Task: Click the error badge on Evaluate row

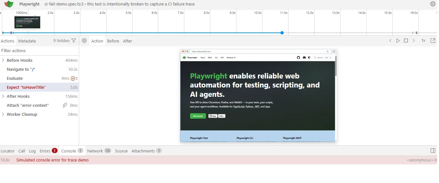Action: point(74,78)
